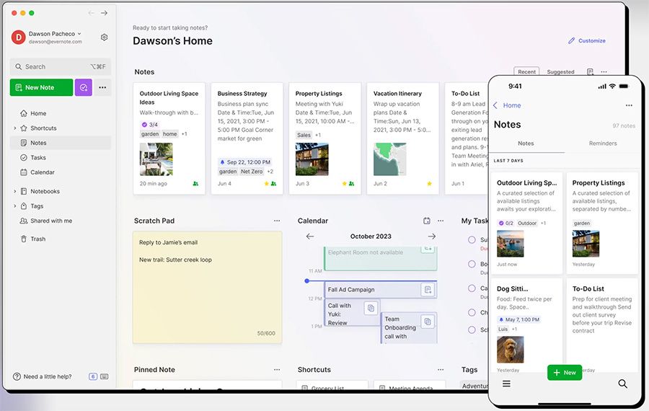Expand the Notebooks tree in sidebar
The image size is (649, 411).
(x=15, y=192)
